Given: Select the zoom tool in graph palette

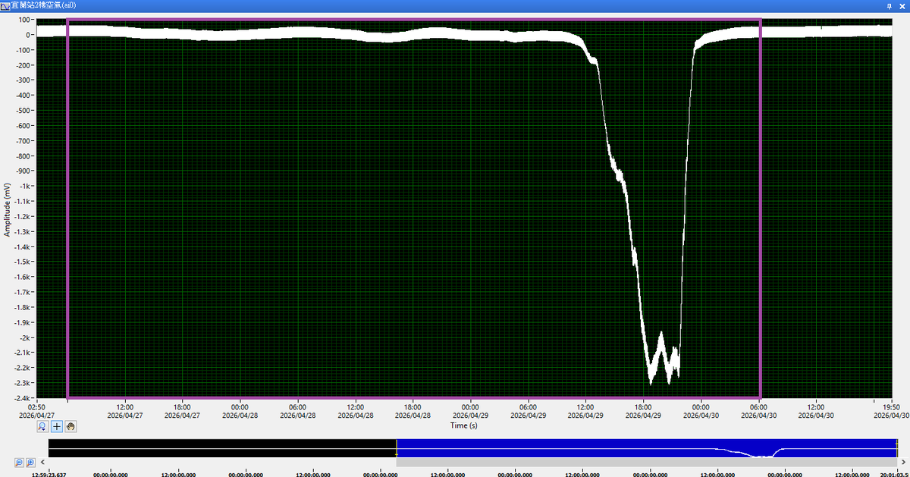Looking at the screenshot, I should pos(42,426).
